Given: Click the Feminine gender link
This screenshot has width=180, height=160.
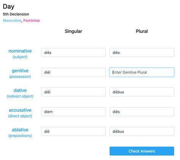Looking at the screenshot, I should [x=32, y=21].
